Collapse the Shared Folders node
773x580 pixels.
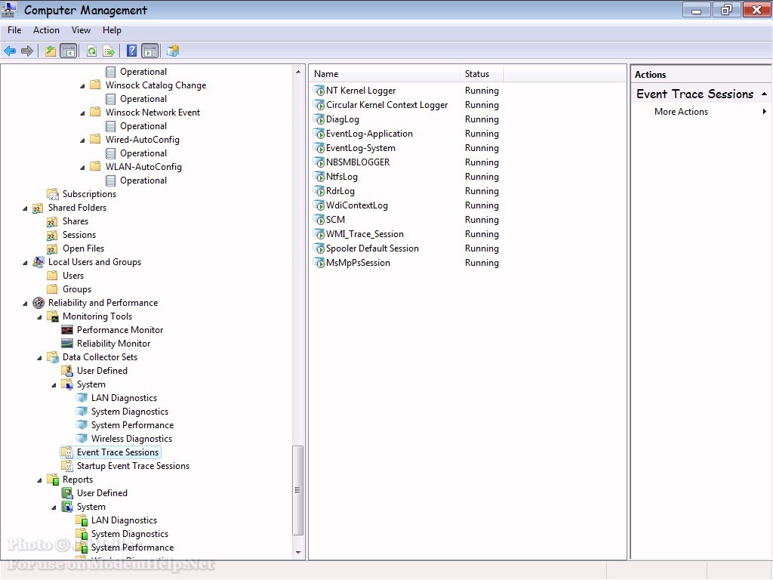[25, 208]
